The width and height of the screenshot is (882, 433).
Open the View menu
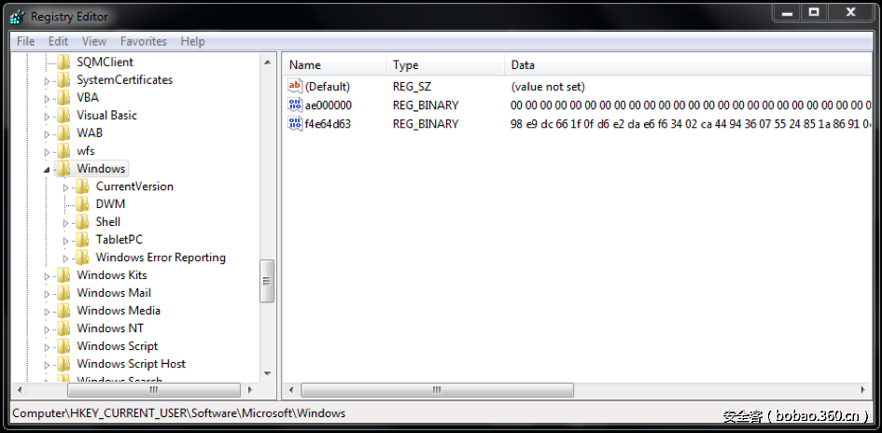click(94, 41)
